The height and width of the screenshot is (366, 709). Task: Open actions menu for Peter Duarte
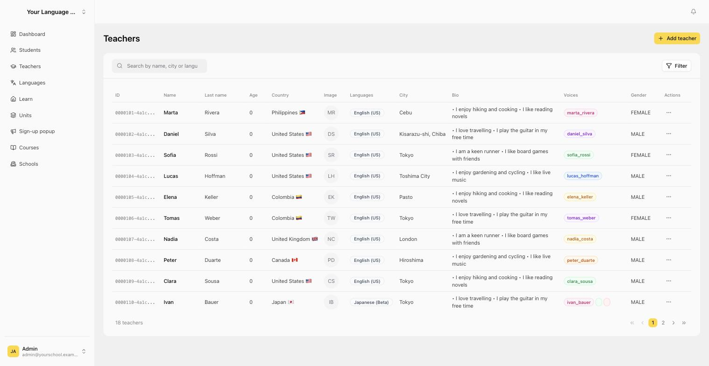(x=668, y=260)
